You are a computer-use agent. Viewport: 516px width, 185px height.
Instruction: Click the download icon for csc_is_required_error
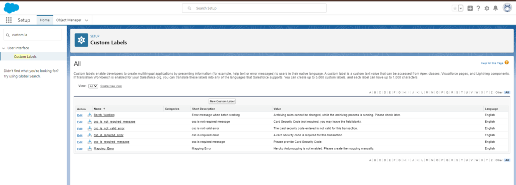click(x=90, y=135)
